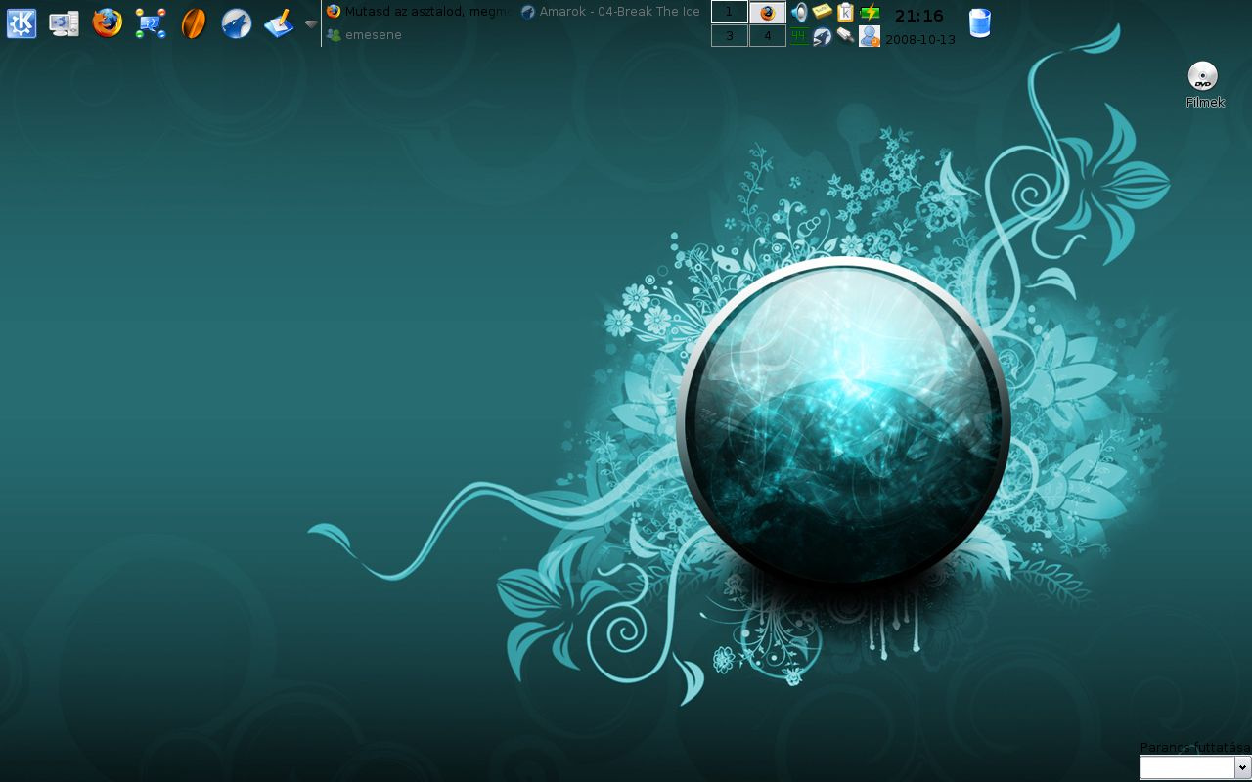Viewport: 1252px width, 782px height.
Task: Open the computer system launcher icon
Action: 65,22
